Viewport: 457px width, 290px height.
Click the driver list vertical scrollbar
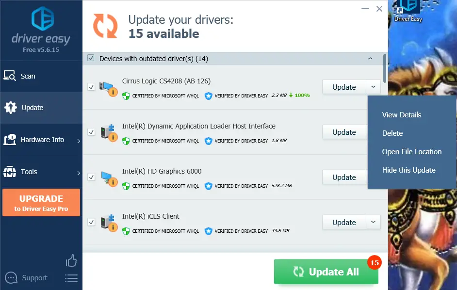(385, 68)
